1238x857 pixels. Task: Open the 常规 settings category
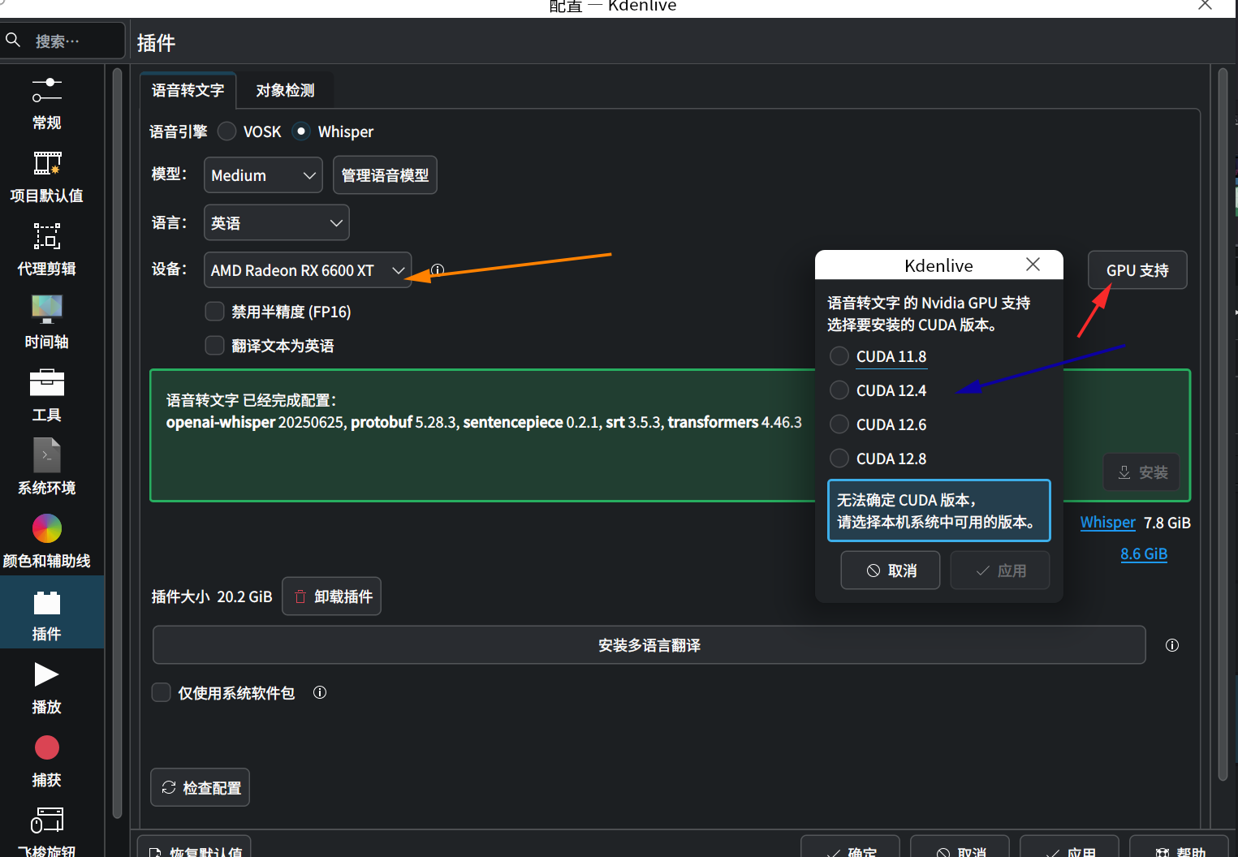pyautogui.click(x=47, y=104)
